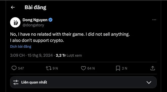Click the 64 N likes count
The width and height of the screenshot is (167, 92).
click(x=91, y=68)
